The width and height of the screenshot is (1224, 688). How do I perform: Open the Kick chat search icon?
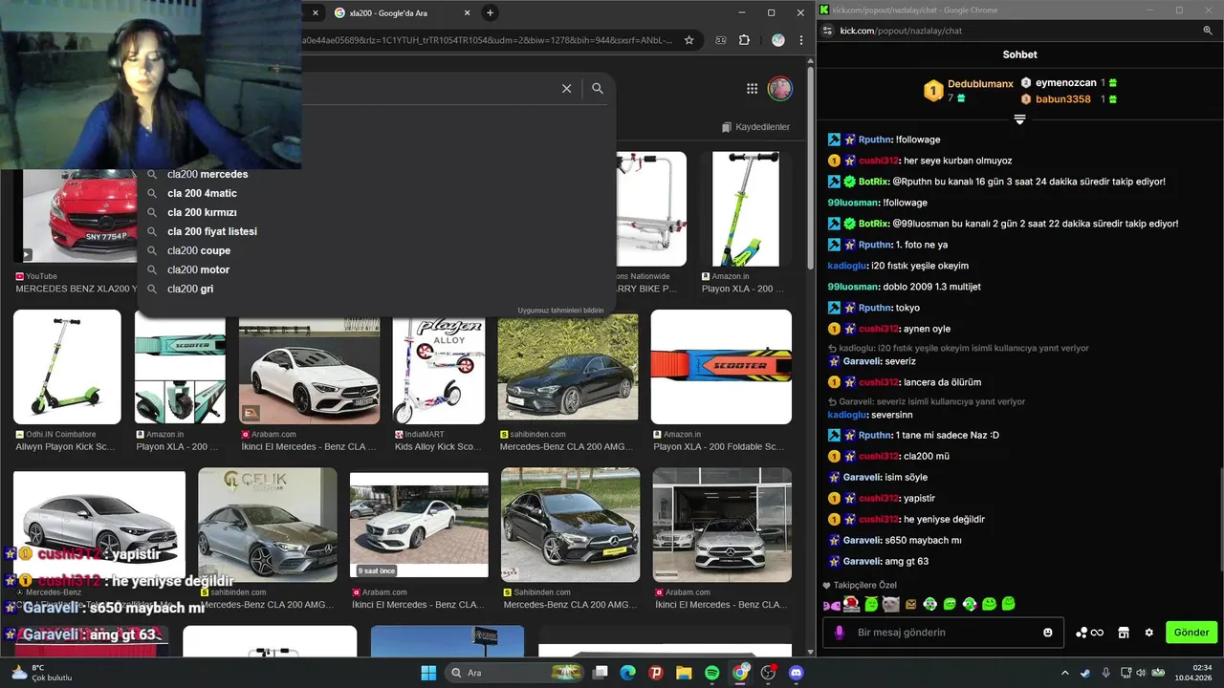[x=1208, y=31]
